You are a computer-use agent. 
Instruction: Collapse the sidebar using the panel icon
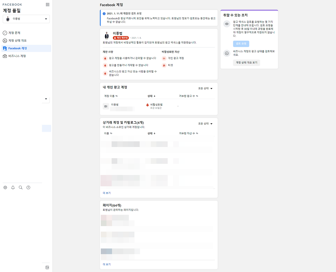point(47,268)
